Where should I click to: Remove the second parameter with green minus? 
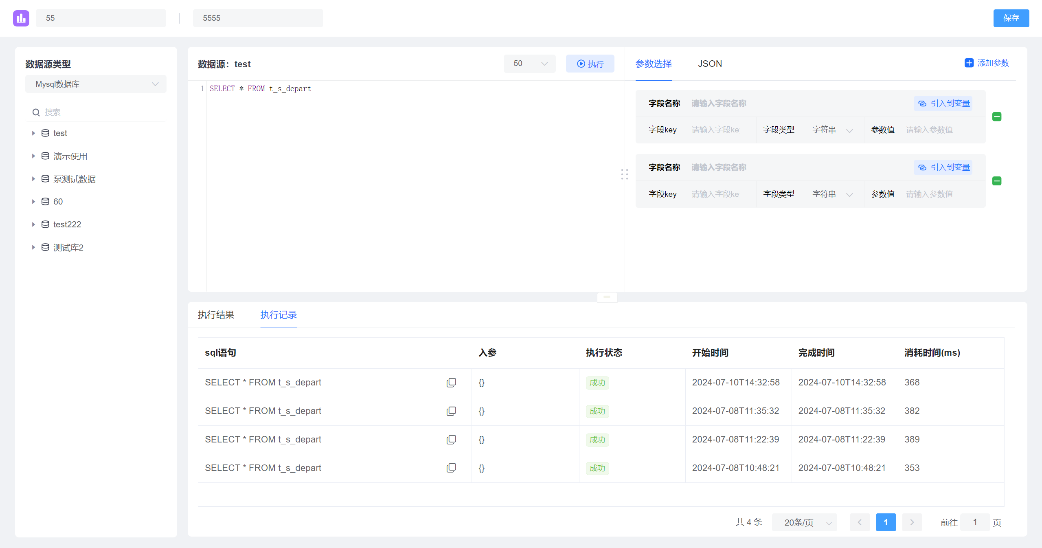[x=997, y=181]
